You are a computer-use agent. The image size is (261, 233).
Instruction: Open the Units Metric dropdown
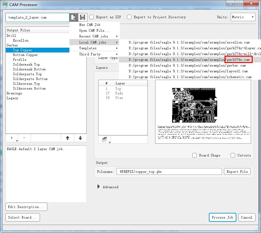point(243,17)
